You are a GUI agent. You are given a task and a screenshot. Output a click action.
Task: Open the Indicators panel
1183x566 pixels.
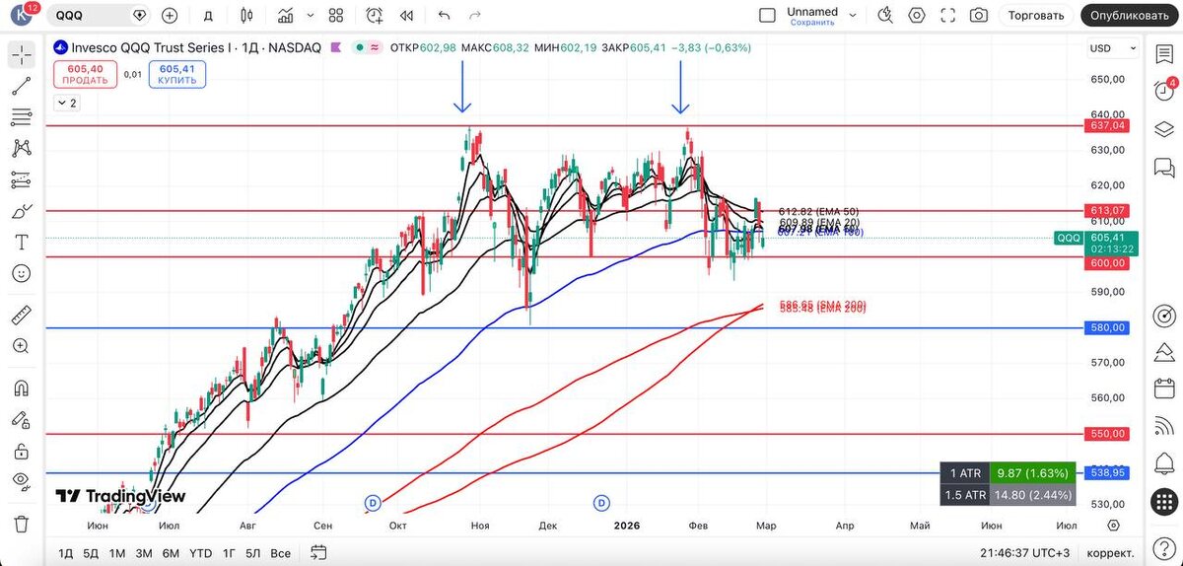(x=285, y=16)
